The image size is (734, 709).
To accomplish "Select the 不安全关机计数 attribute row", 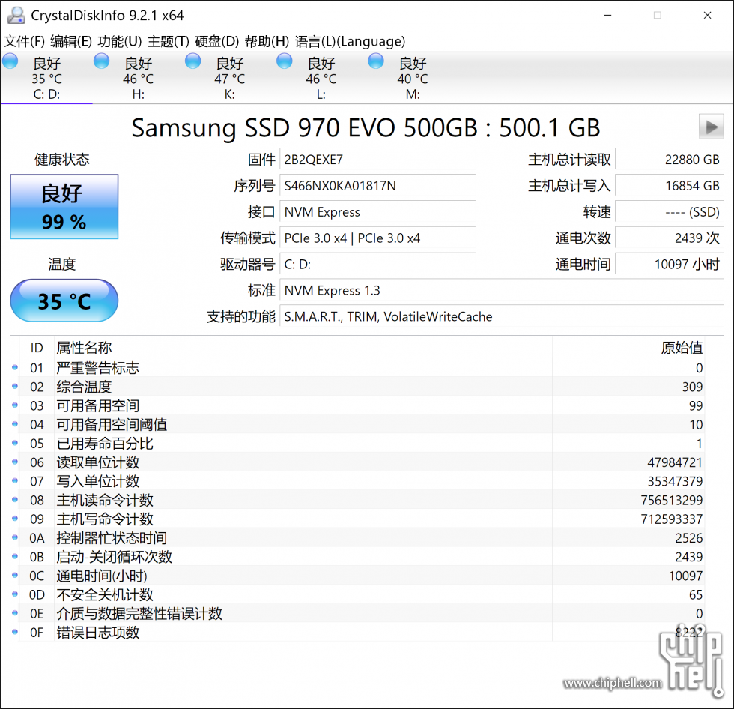I will [358, 594].
